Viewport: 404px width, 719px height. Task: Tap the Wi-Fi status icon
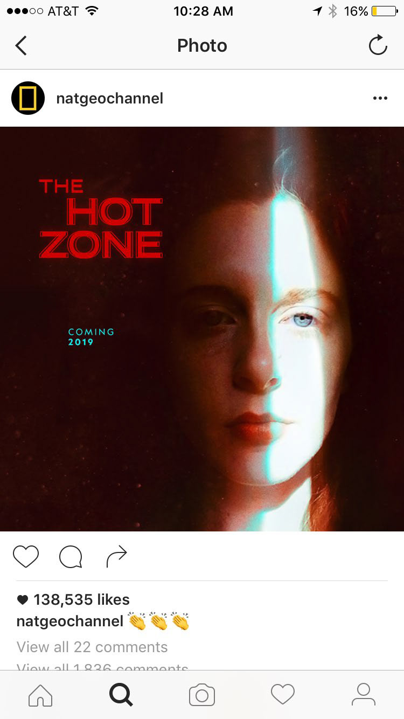coord(92,11)
